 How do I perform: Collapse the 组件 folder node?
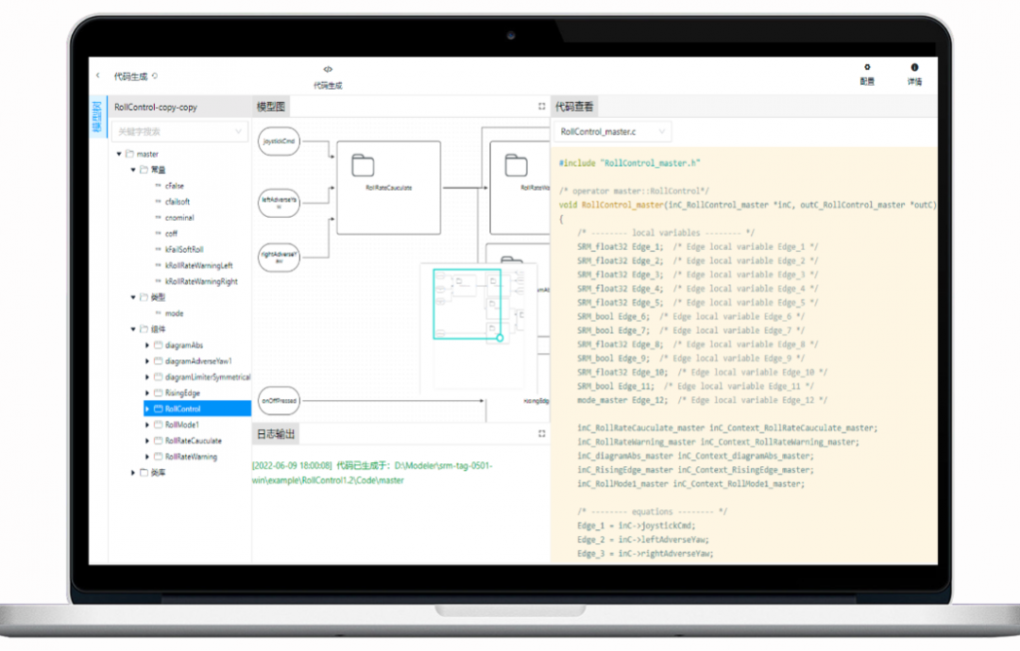[x=133, y=329]
